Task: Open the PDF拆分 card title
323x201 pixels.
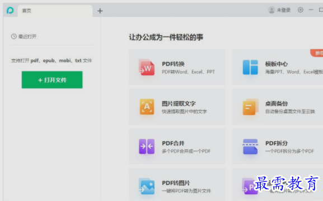Action: [277, 143]
